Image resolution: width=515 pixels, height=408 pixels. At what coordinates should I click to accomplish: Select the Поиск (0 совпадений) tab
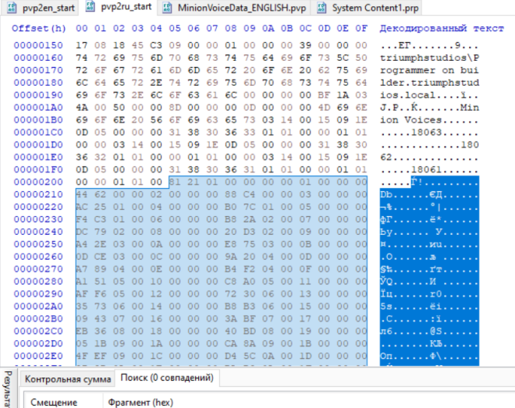click(167, 378)
